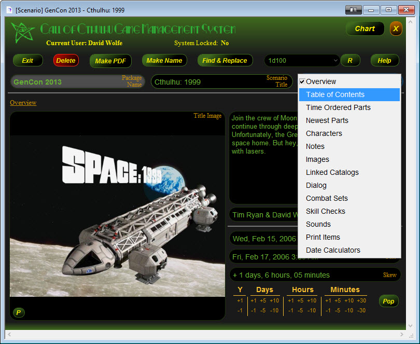
Task: Click the document icon in title bar
Action: [10, 10]
